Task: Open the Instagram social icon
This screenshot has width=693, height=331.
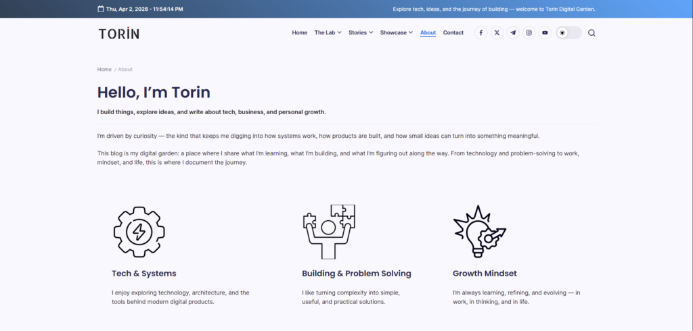Action: (x=529, y=32)
